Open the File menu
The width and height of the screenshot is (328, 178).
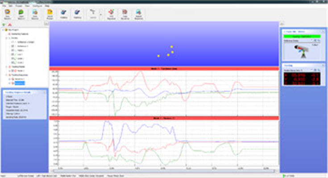click(4, 6)
